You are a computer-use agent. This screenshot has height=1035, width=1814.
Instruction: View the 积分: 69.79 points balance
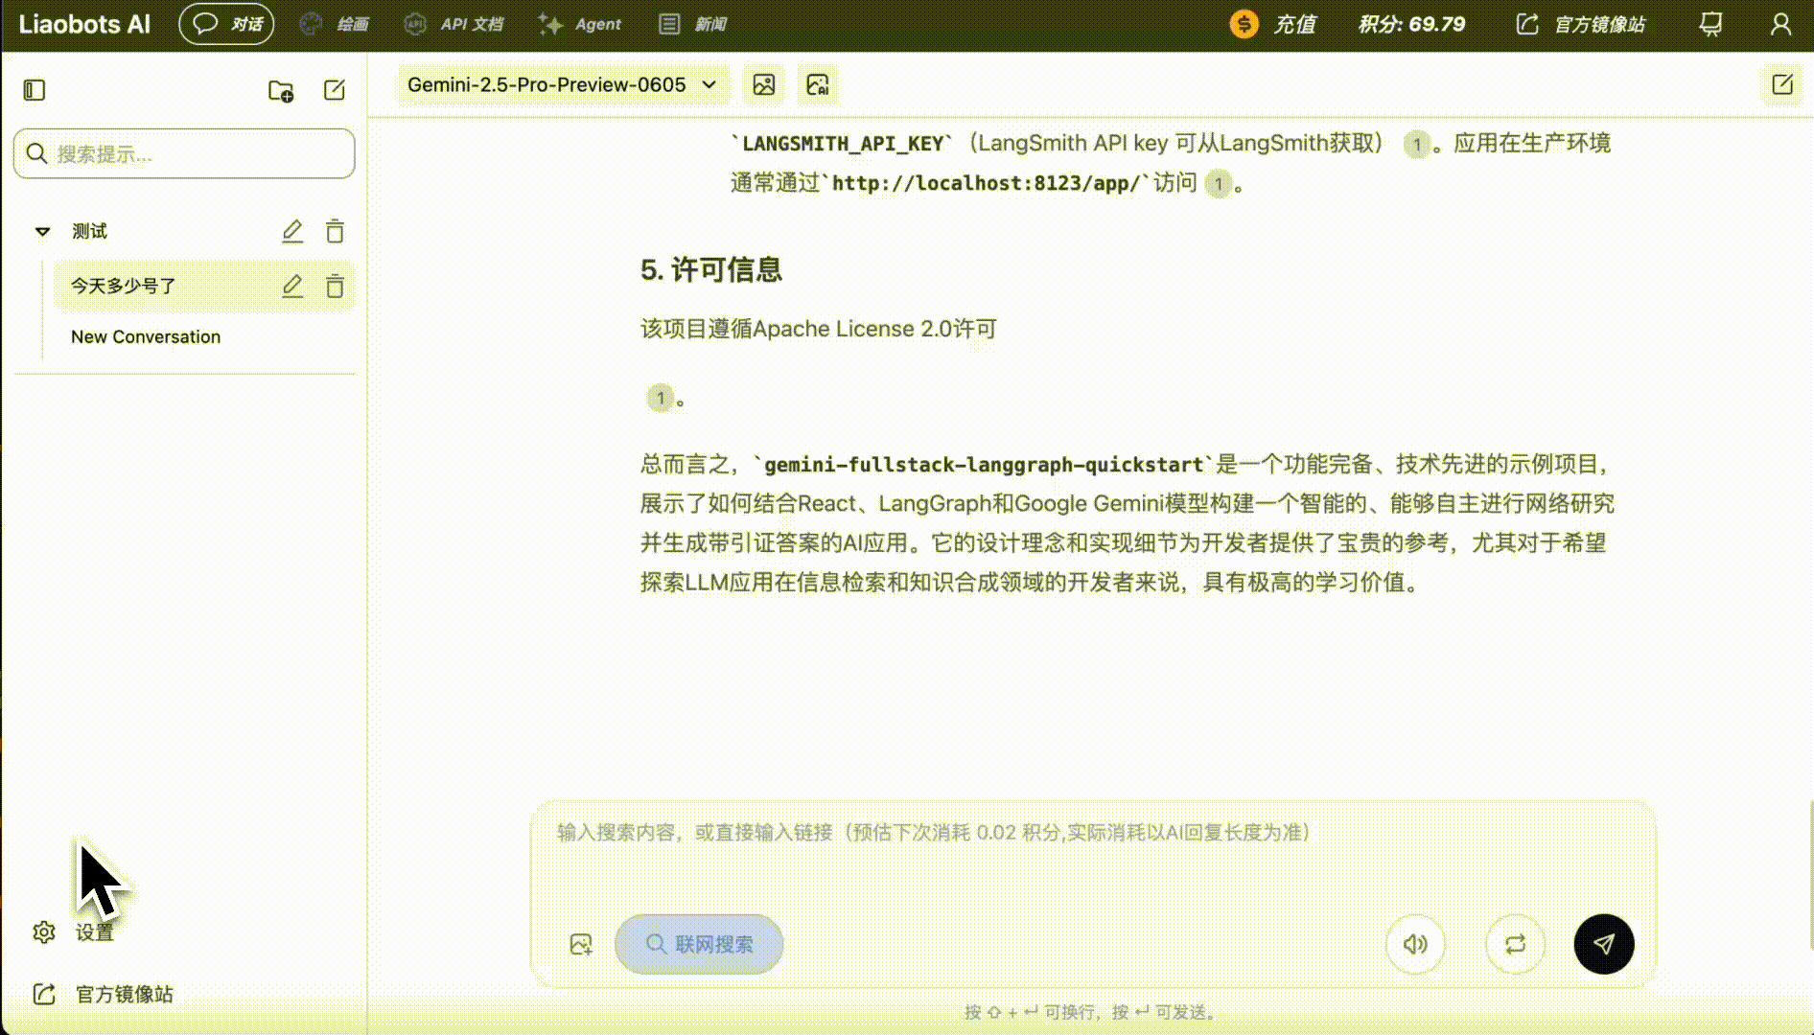tap(1411, 24)
